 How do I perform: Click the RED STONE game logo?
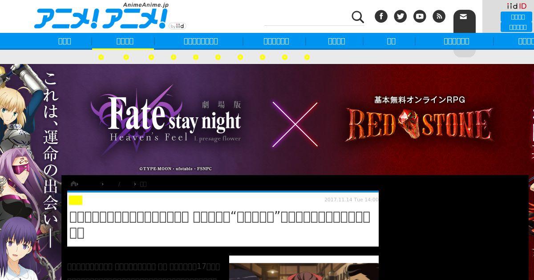[419, 124]
